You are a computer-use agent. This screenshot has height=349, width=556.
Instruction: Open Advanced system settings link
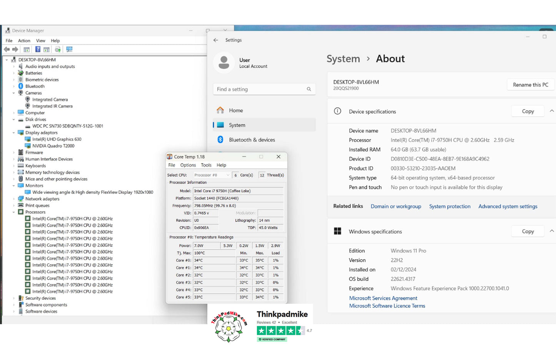pyautogui.click(x=508, y=206)
